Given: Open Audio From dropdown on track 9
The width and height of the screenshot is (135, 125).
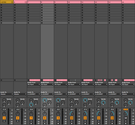Looking at the screenshot, I should pyautogui.click(x=61, y=84).
